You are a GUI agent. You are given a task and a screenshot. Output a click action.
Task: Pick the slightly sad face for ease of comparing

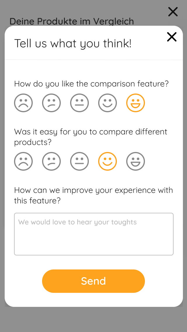coord(51,161)
